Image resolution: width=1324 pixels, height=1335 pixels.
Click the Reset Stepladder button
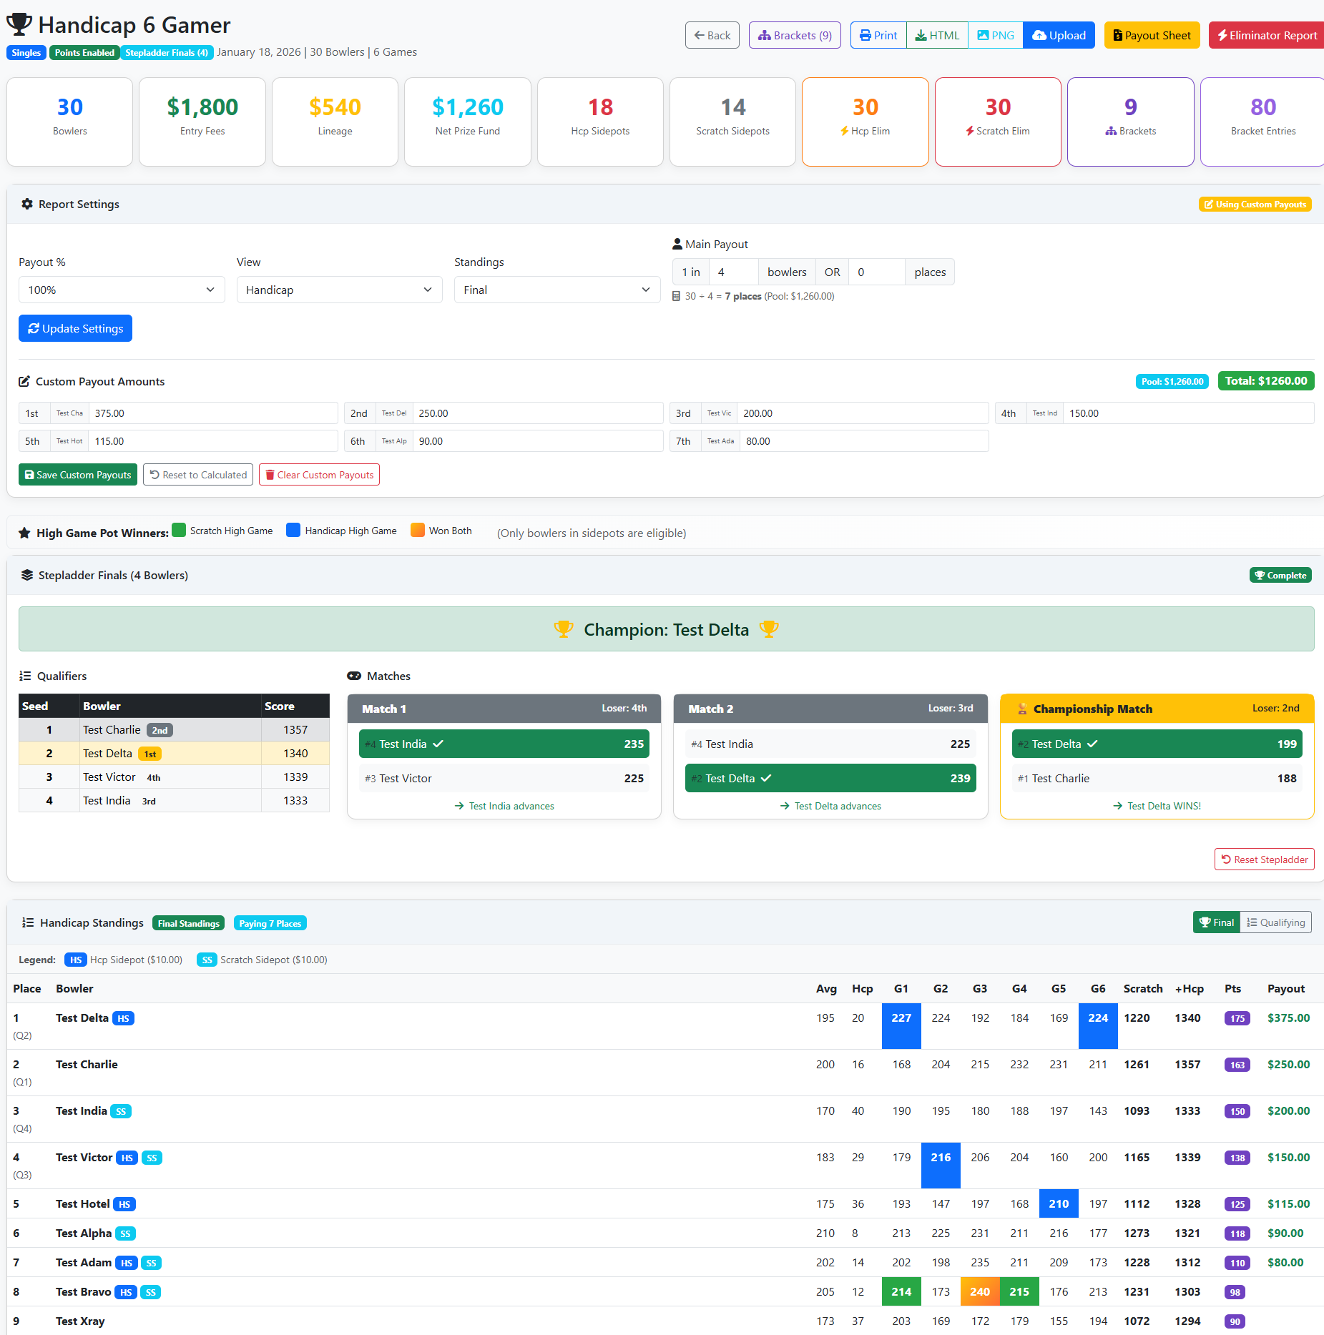(x=1264, y=859)
